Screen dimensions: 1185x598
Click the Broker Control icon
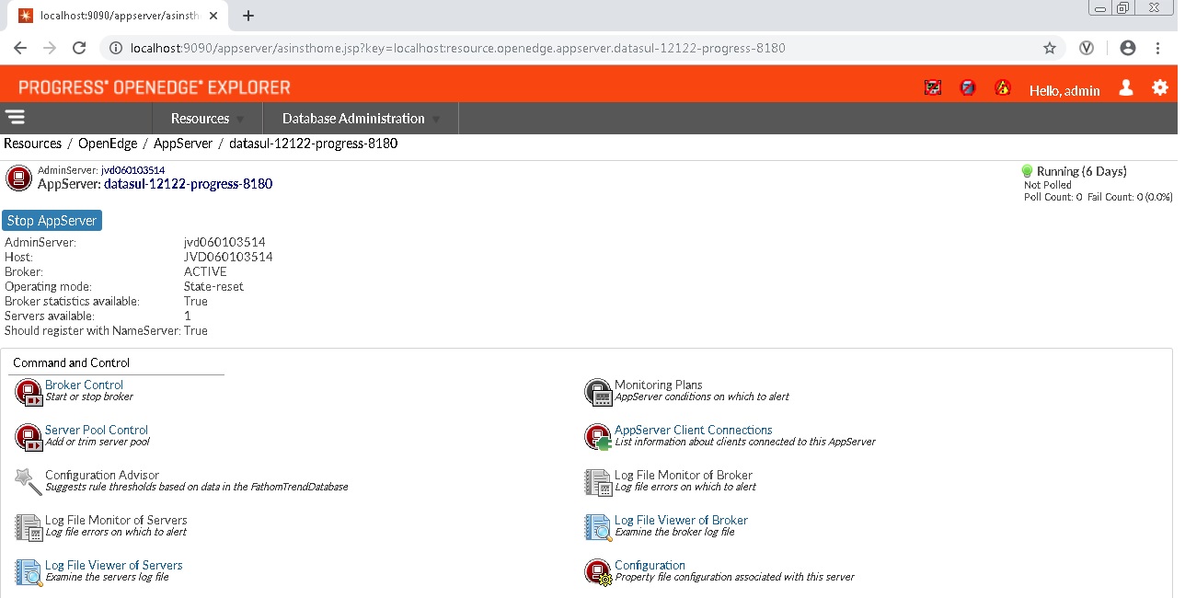pyautogui.click(x=29, y=392)
